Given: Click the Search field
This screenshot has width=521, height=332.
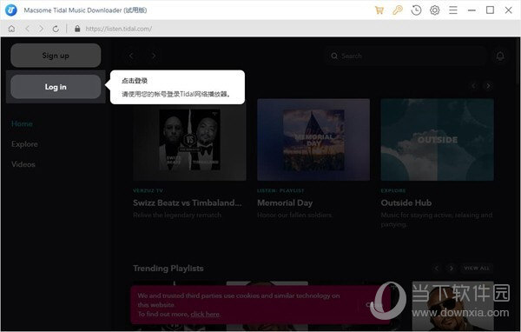Looking at the screenshot, I should [x=406, y=56].
